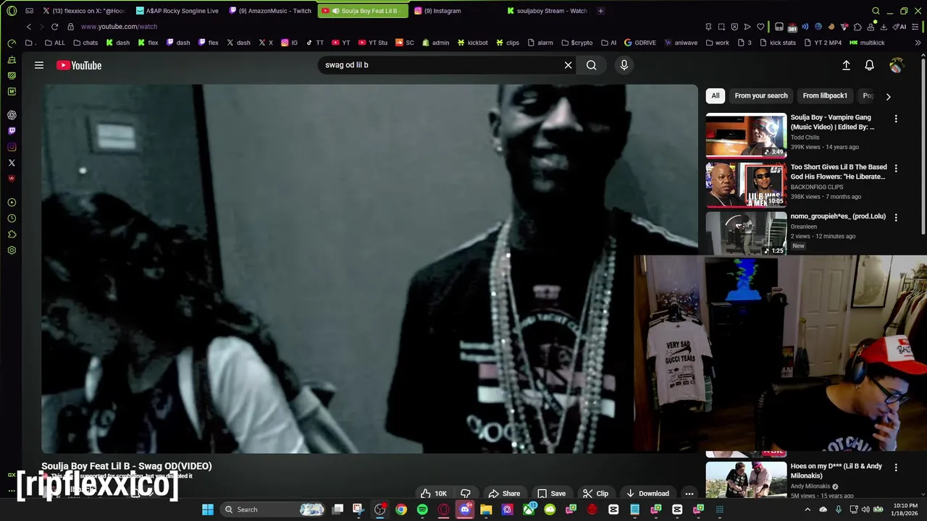Open Spotify from the taskbar

coord(422,509)
